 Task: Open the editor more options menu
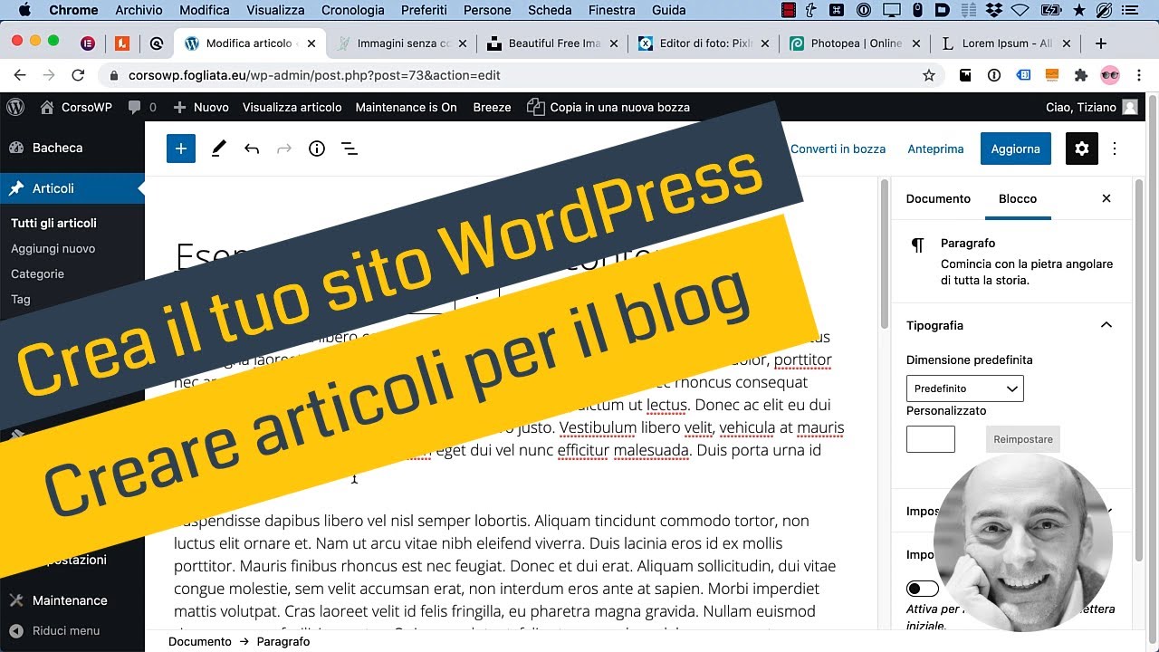[x=1115, y=149]
